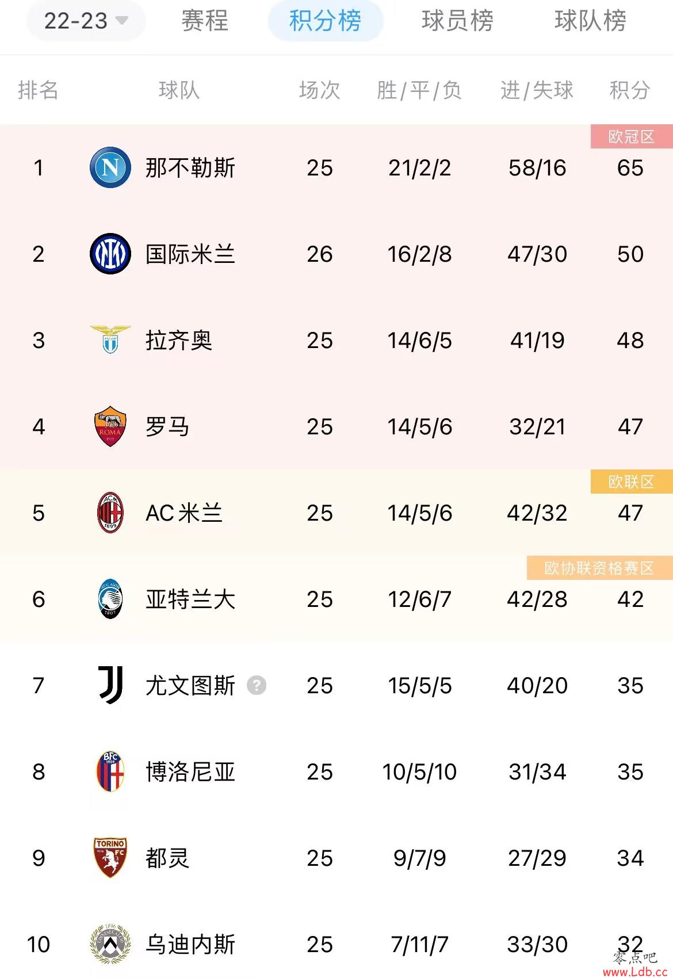Screen dimensions: 673x978
Task: Tap the Lazio eagle logo
Action: tap(110, 339)
